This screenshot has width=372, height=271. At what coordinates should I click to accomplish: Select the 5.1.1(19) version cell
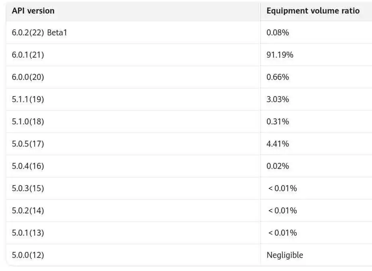pyautogui.click(x=28, y=99)
